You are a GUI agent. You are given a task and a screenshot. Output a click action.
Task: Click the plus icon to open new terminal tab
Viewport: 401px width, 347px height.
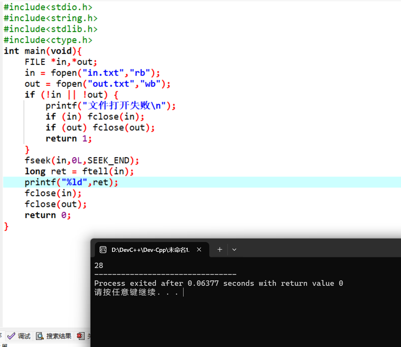point(219,250)
